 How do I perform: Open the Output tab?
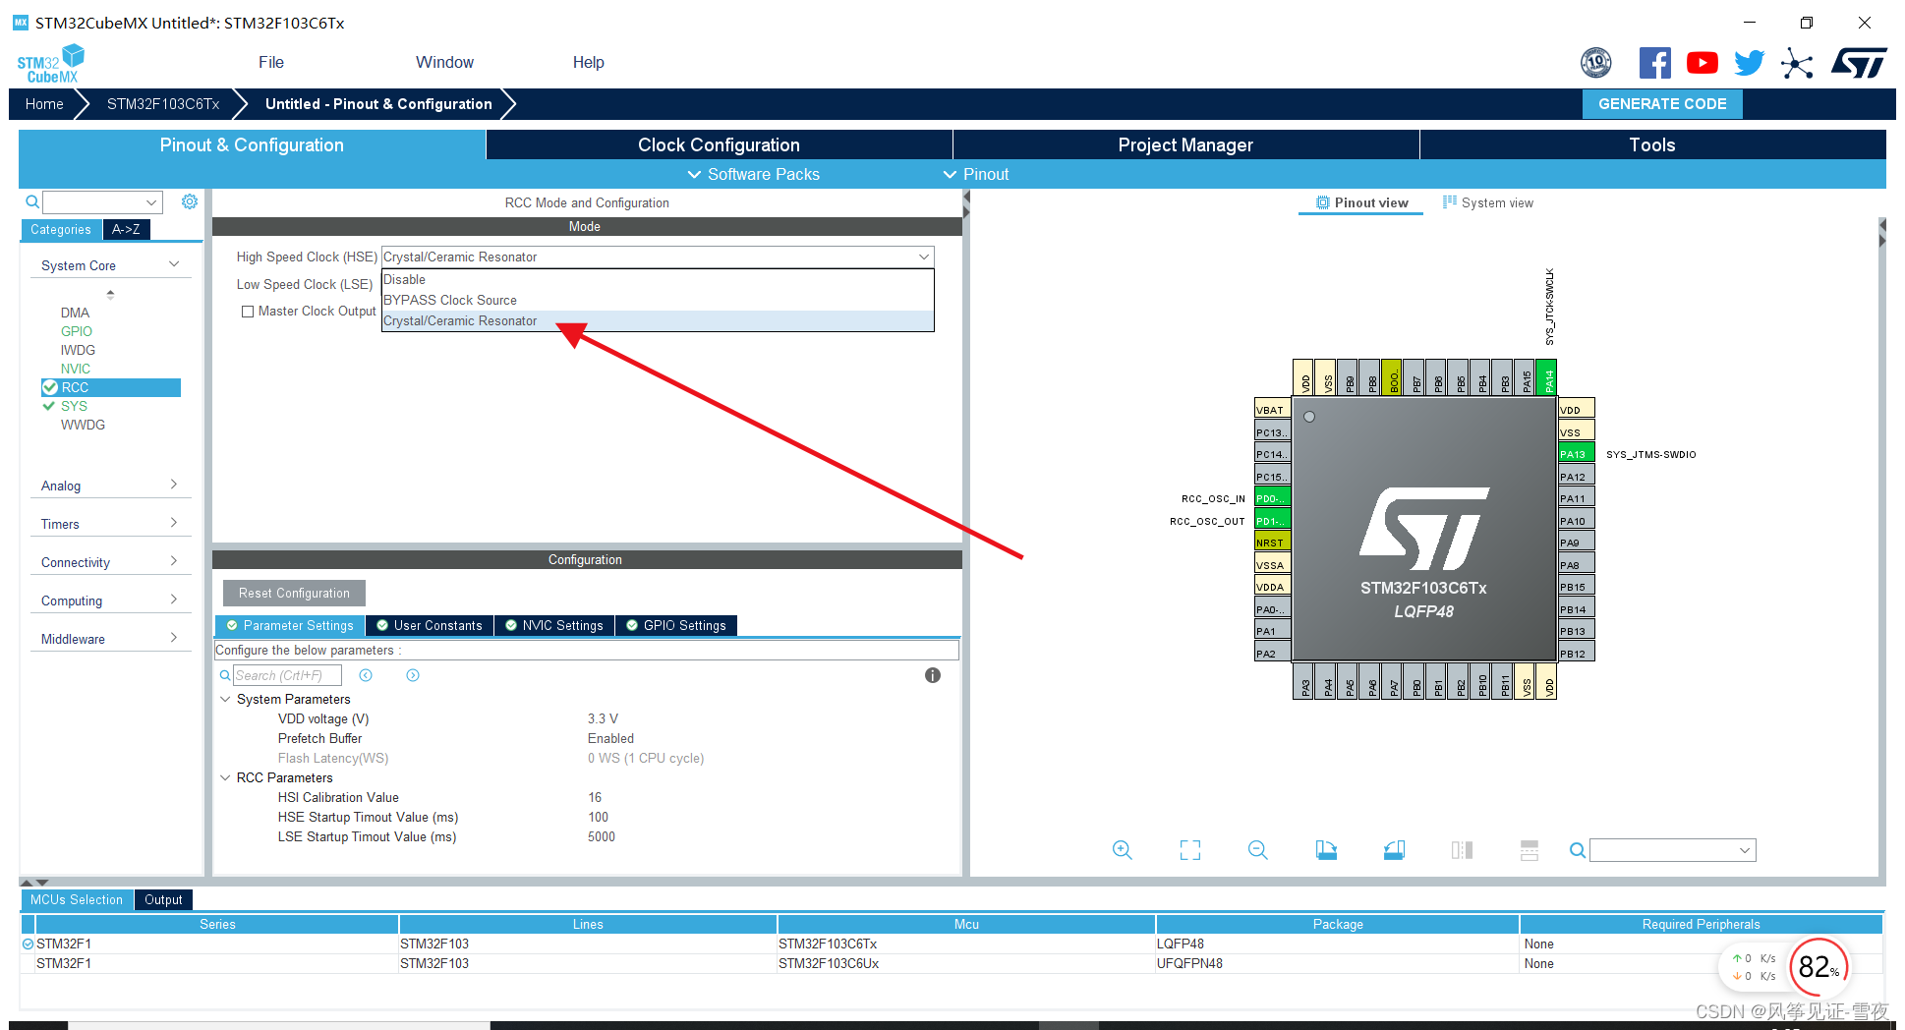(163, 899)
